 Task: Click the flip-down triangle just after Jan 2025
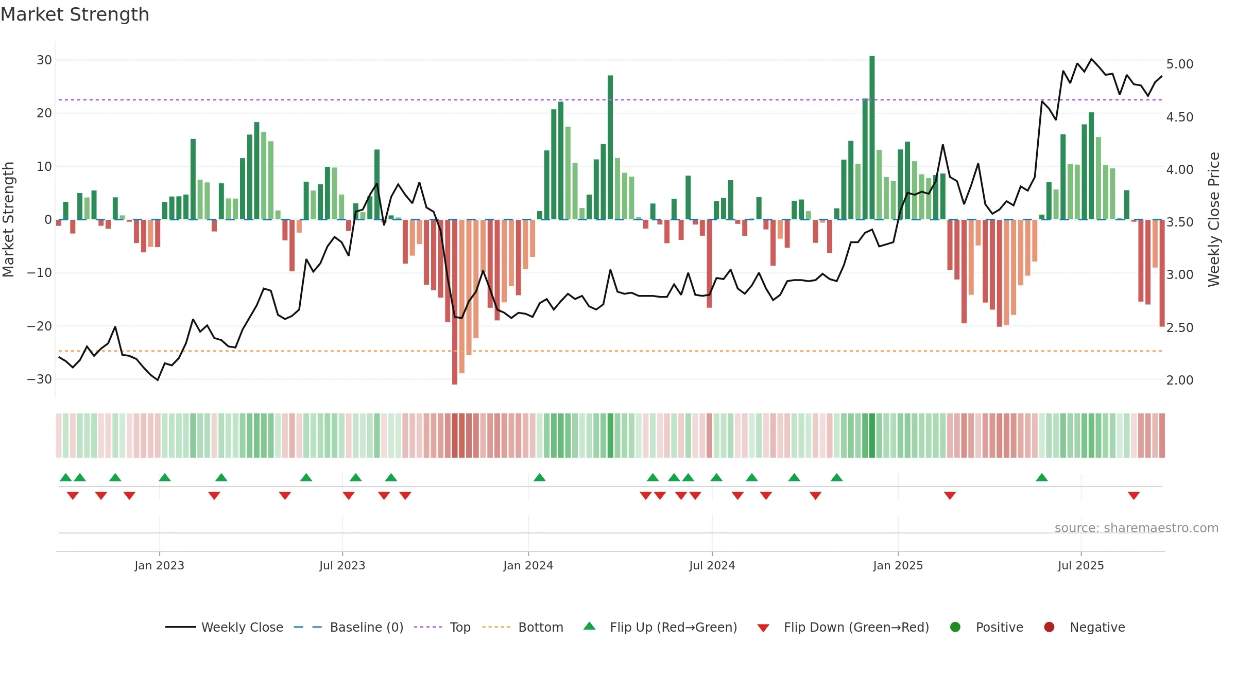pyautogui.click(x=950, y=496)
